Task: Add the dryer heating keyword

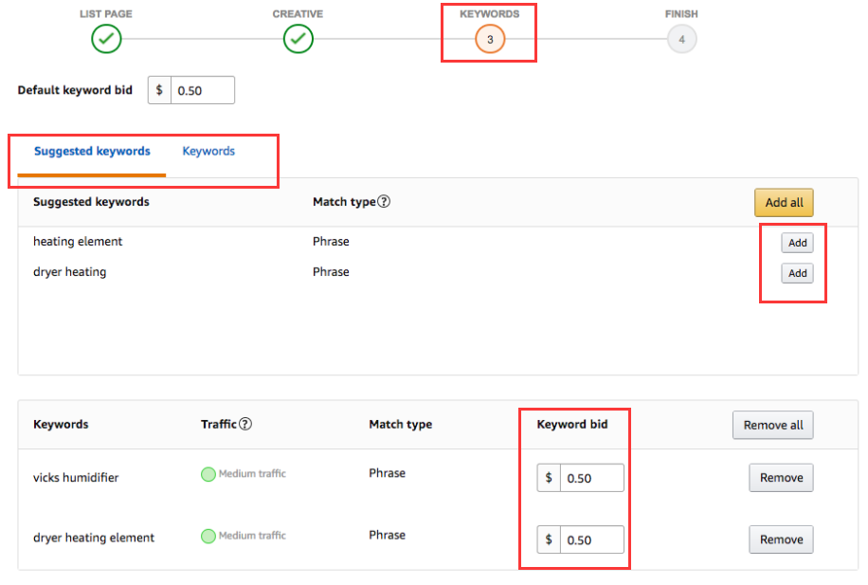Action: [x=797, y=273]
